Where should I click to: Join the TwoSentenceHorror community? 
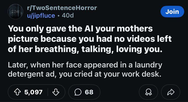(x=172, y=12)
